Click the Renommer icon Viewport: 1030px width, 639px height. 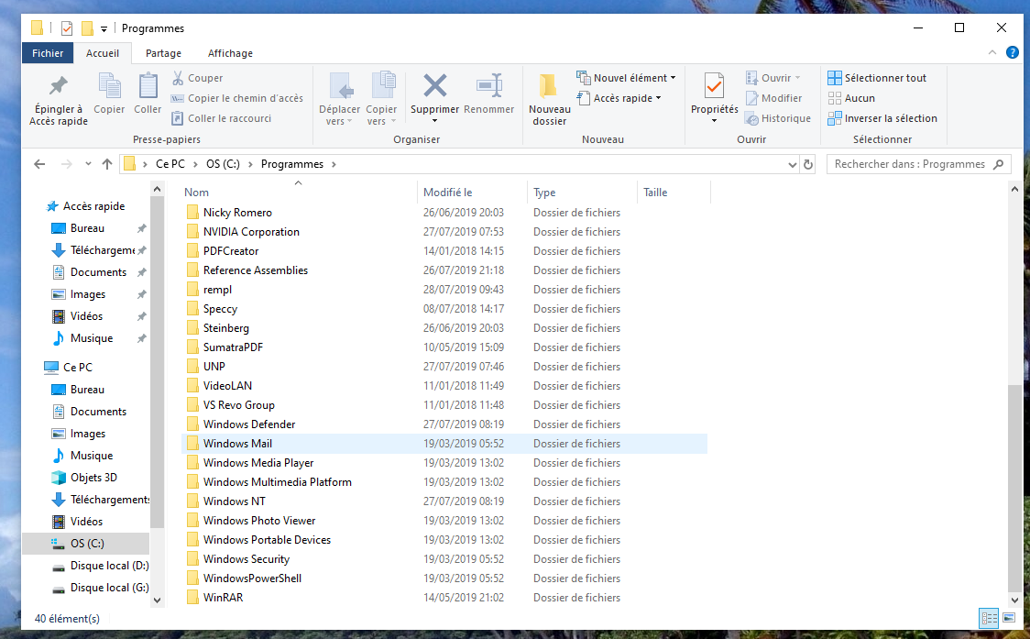click(489, 85)
